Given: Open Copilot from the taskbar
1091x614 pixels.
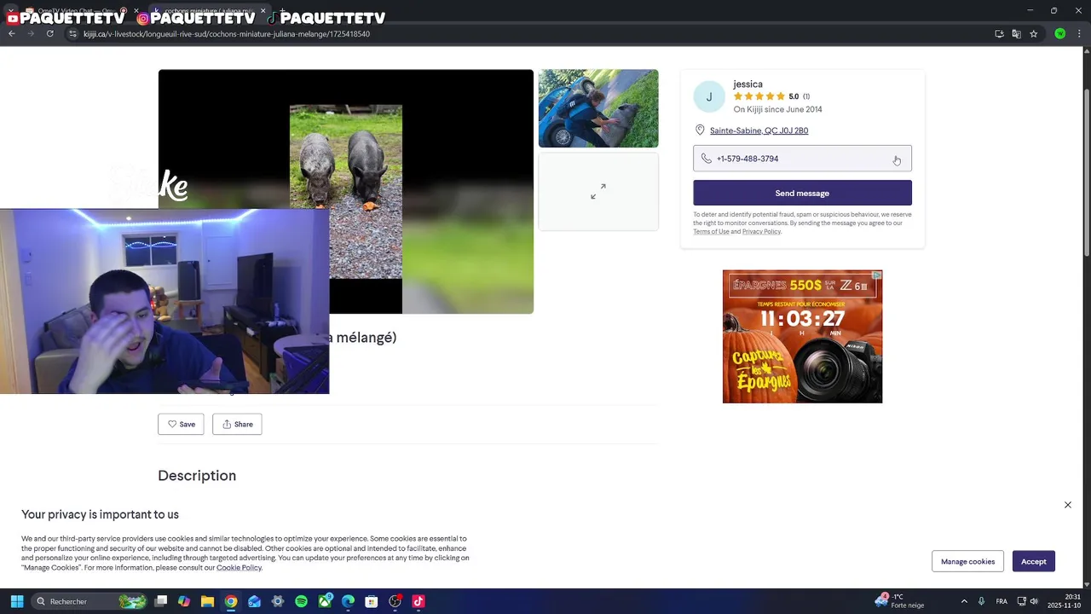Looking at the screenshot, I should point(184,601).
